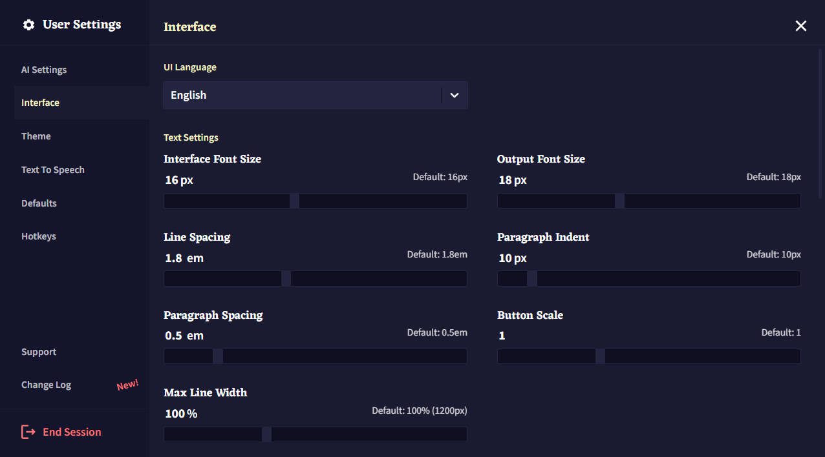Click the New! badge beside Change Log
Screen dimensions: 825x457
[127, 383]
